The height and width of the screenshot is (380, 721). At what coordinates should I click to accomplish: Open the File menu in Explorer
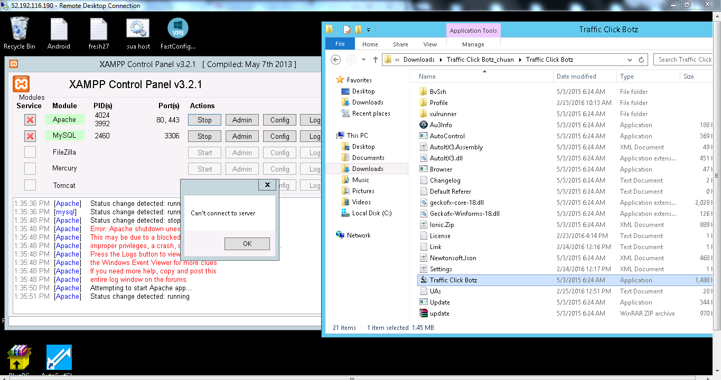point(340,44)
